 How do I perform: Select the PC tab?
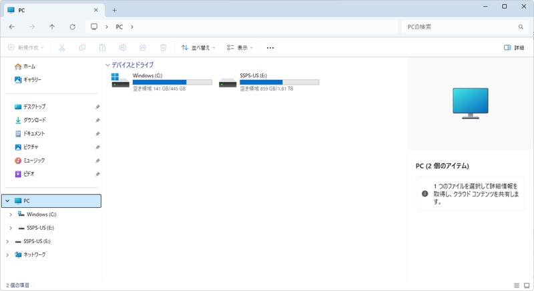(x=53, y=10)
